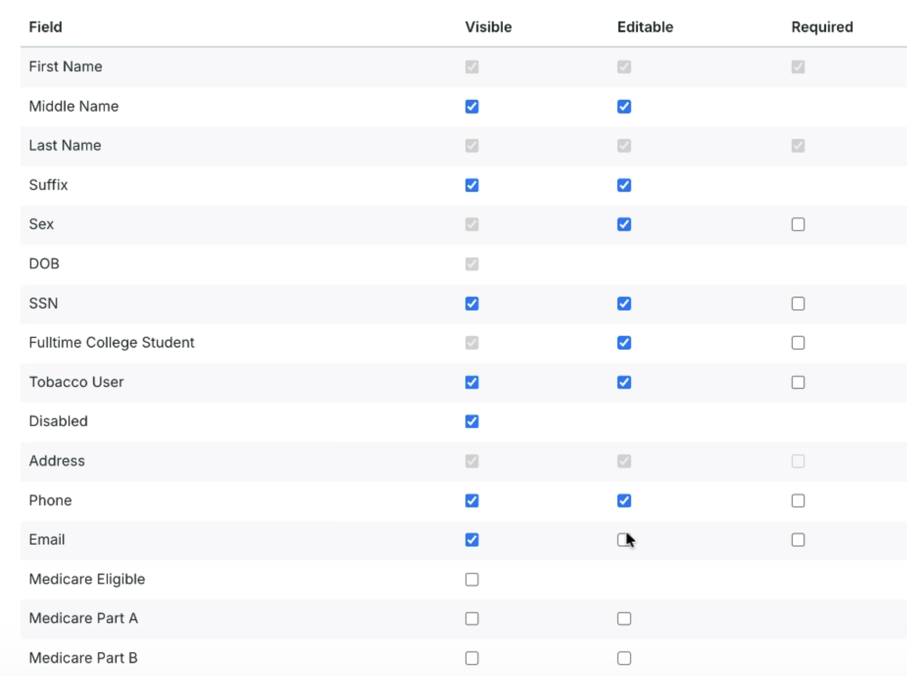This screenshot has width=907, height=676.
Task: Click disabled Visible checkbox for Sex
Action: tap(472, 224)
